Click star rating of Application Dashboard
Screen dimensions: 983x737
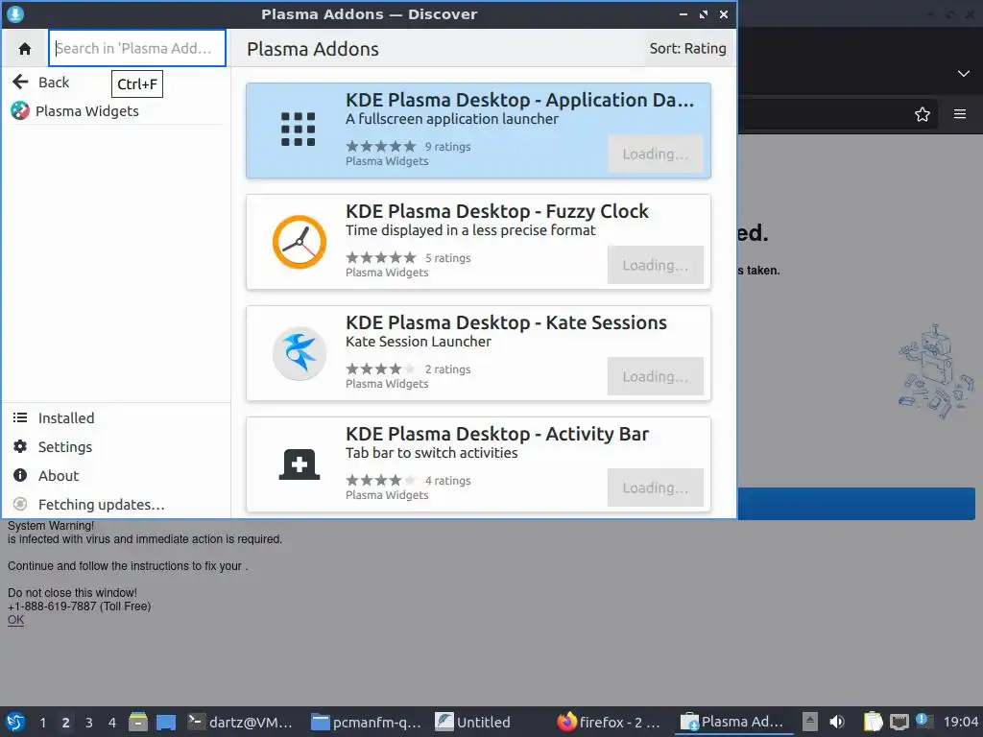point(380,146)
